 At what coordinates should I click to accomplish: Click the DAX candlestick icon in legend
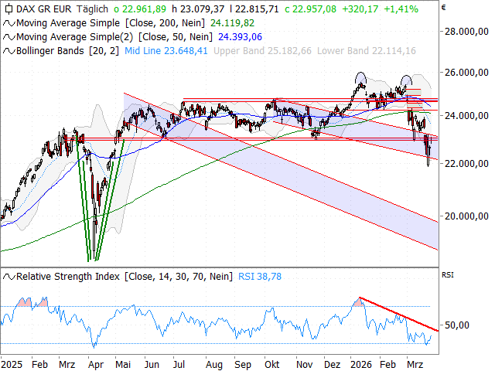point(9,9)
